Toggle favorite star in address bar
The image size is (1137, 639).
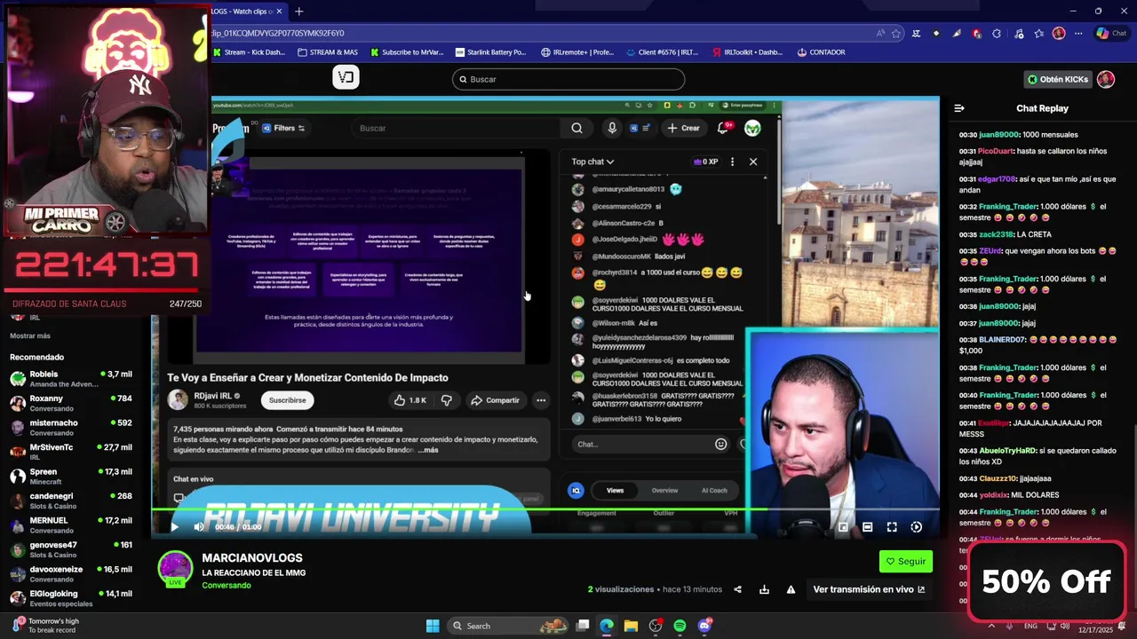tap(895, 34)
